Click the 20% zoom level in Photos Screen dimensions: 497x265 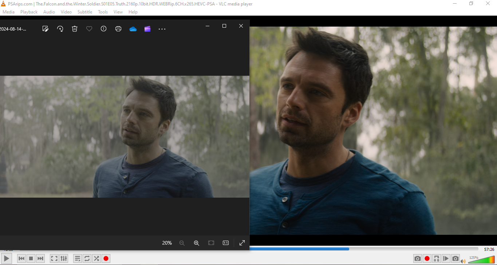(x=167, y=243)
